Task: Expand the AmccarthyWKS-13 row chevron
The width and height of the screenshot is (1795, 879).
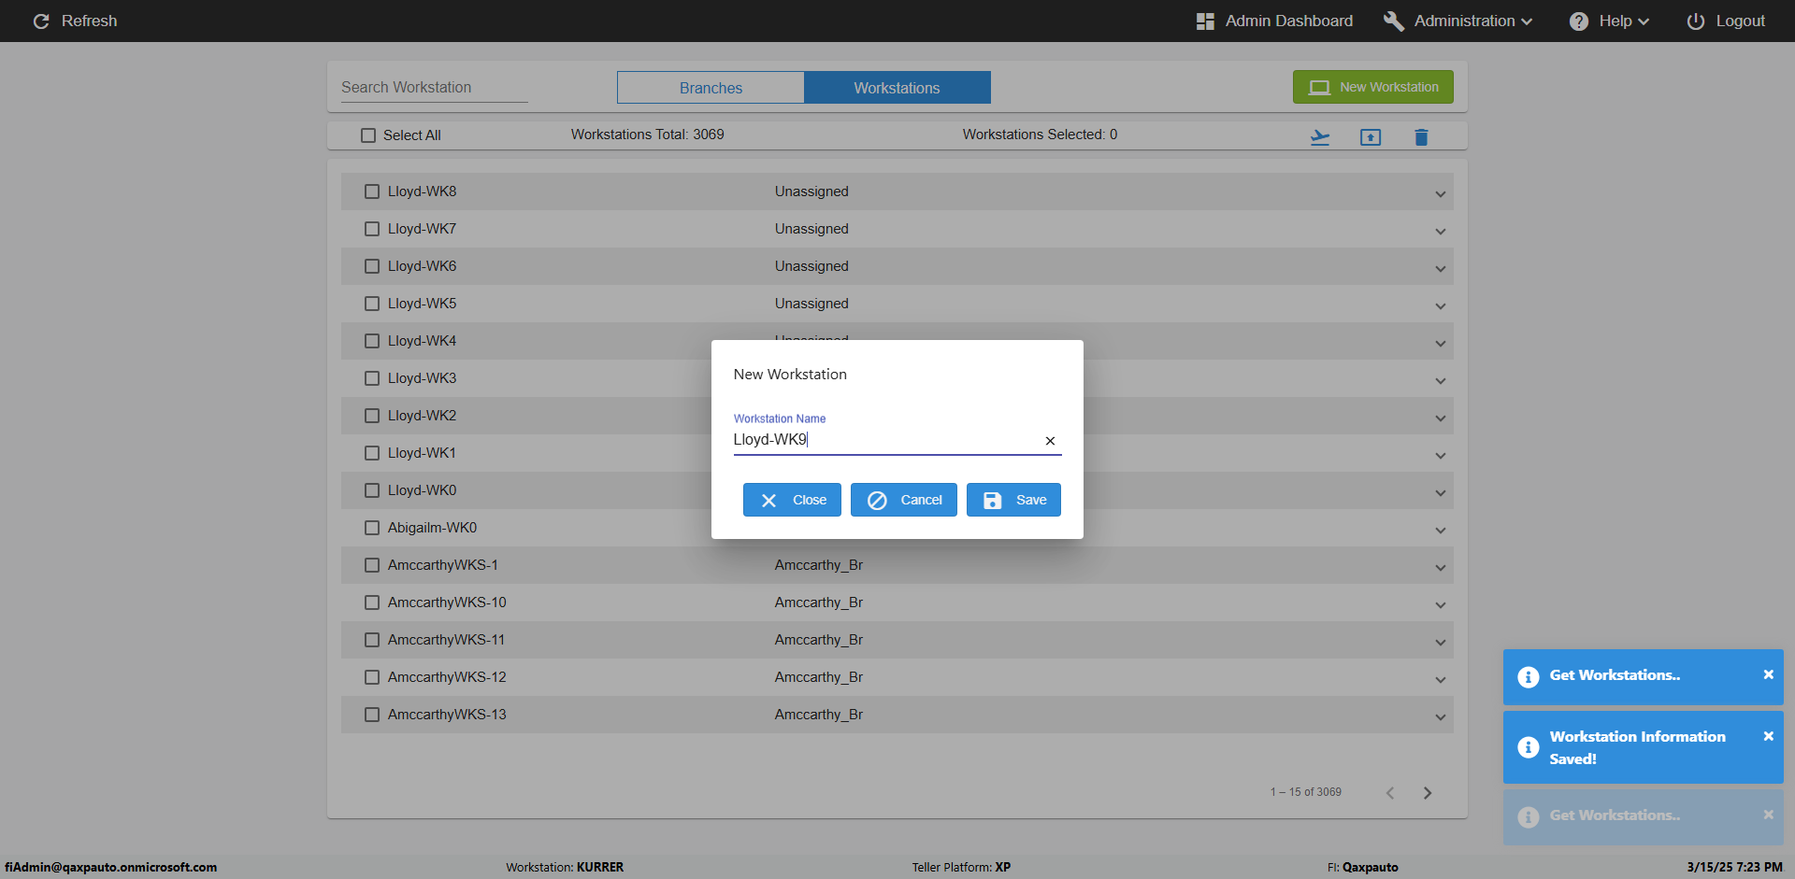Action: click(x=1441, y=717)
